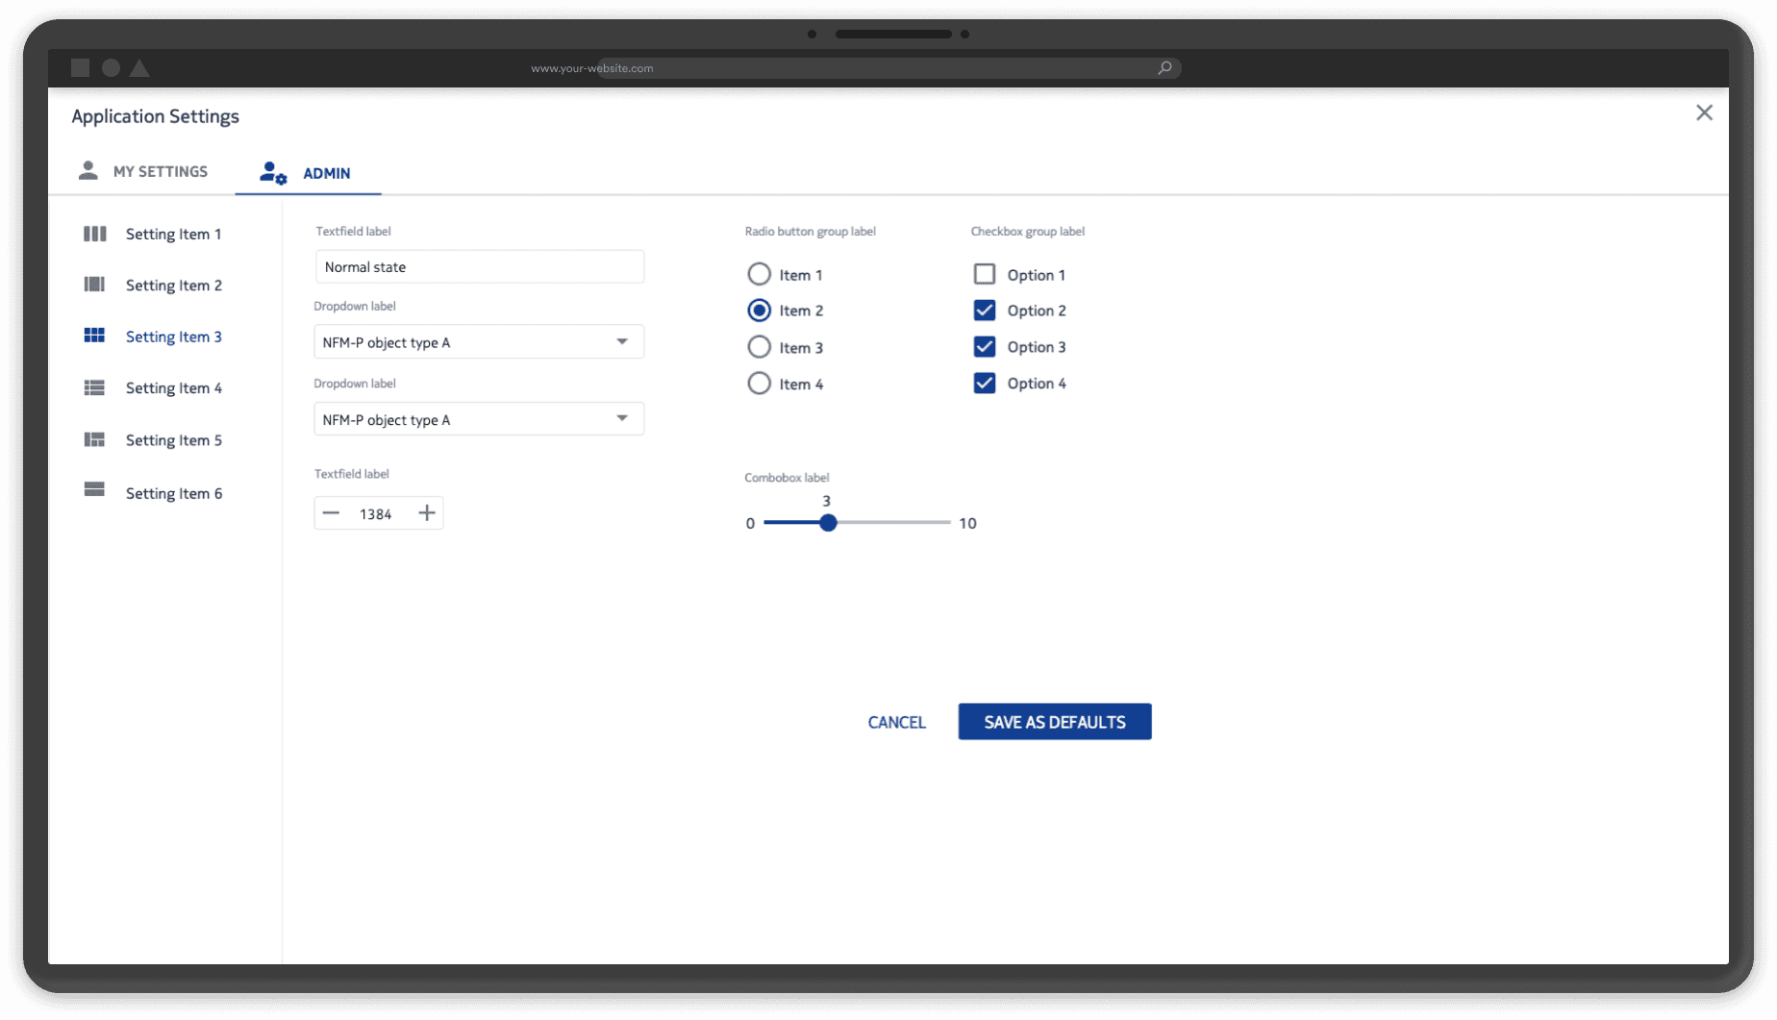The width and height of the screenshot is (1777, 1020).
Task: Select the Setting Item 5 icon
Action: click(x=94, y=439)
